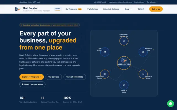This screenshot has width=177, height=110.
Task: Click the "14" services stat
Action: click(x=43, y=98)
